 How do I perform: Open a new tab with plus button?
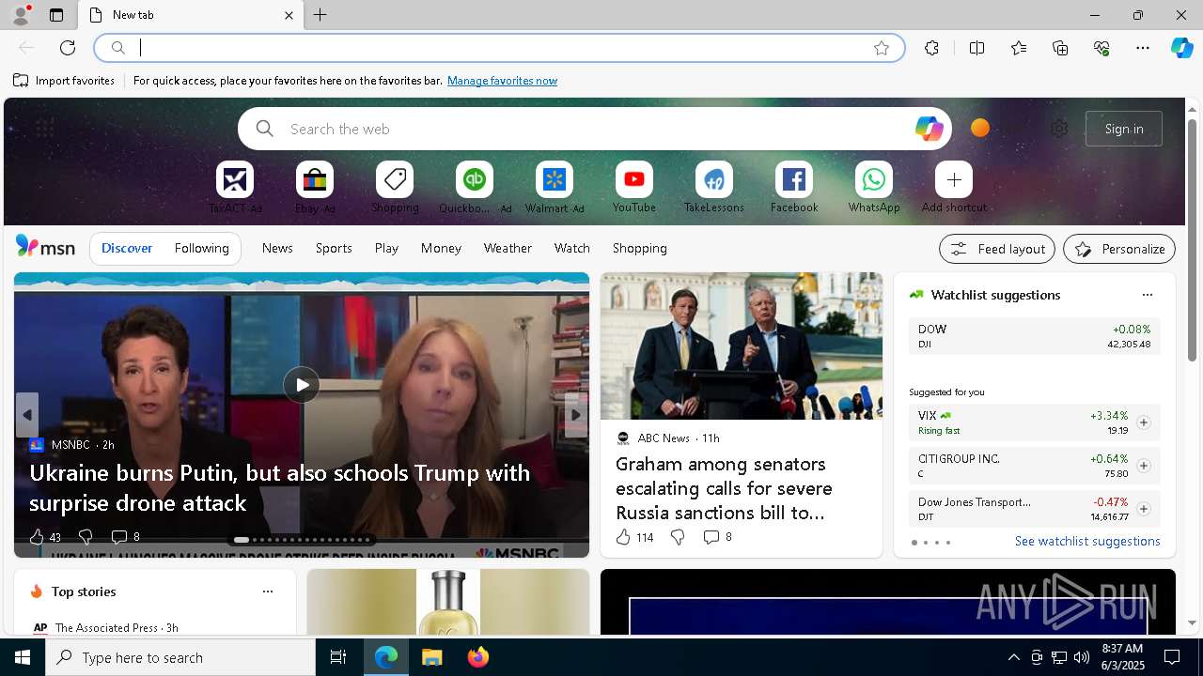point(320,15)
